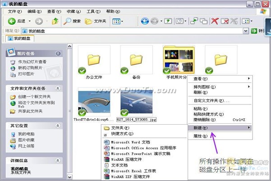This screenshot has width=271, height=181.
Task: Click context menu 排列图标(I) item
Action: [220, 87]
